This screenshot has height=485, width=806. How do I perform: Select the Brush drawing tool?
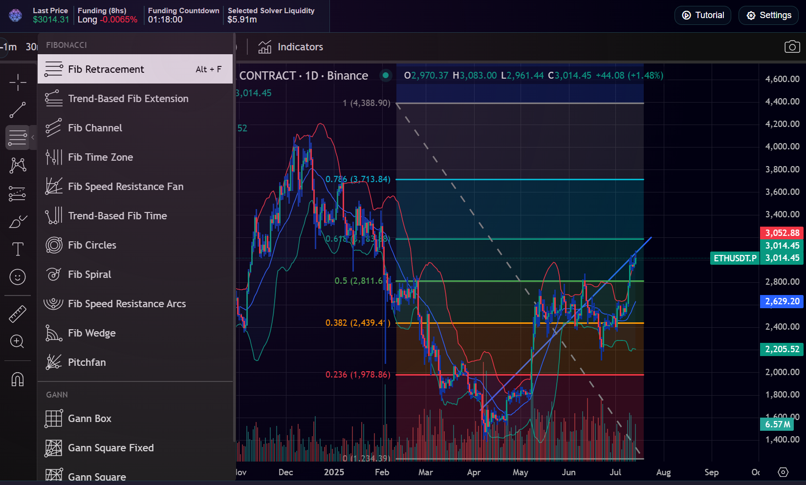(x=18, y=221)
